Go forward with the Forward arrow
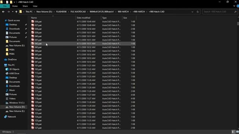The width and height of the screenshot is (239, 134). pos(9,12)
